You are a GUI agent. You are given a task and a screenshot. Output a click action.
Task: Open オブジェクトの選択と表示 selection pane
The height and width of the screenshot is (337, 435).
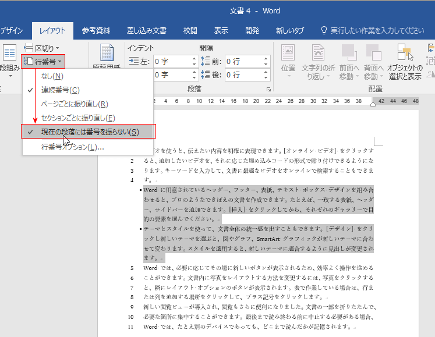coord(405,62)
